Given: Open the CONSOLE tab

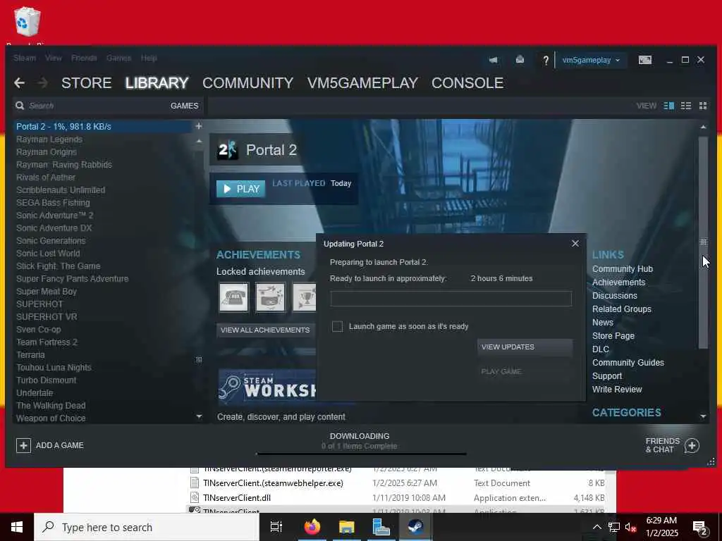Looking at the screenshot, I should pyautogui.click(x=467, y=83).
